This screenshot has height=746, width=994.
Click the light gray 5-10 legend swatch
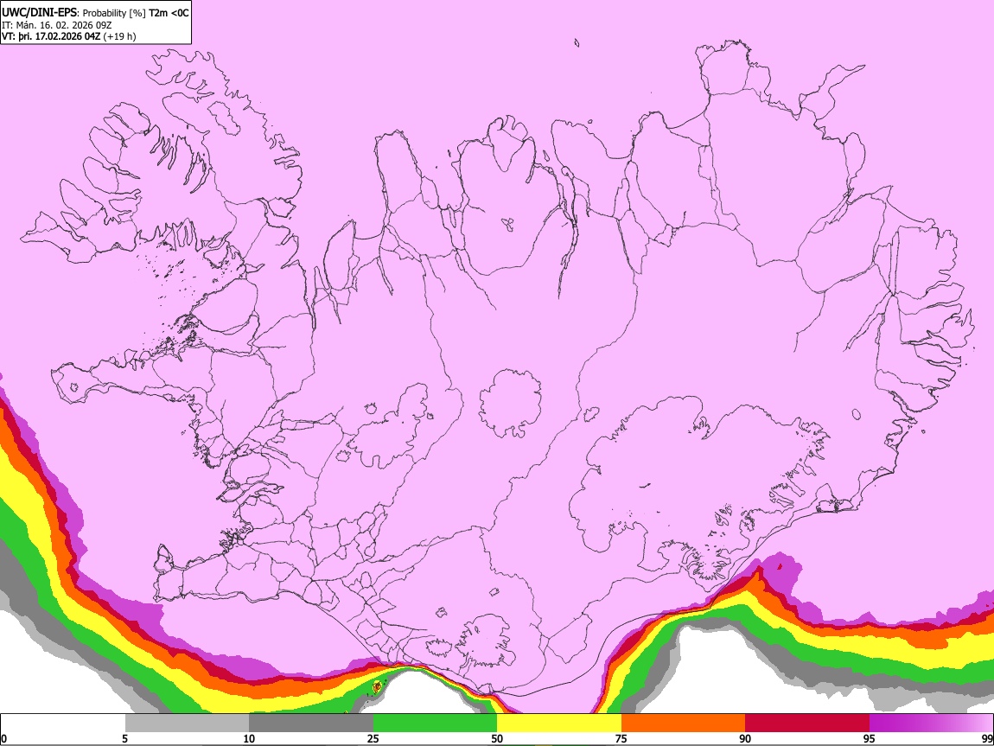click(187, 724)
